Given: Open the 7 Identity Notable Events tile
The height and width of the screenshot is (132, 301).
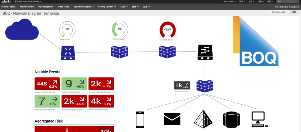Looking at the screenshot, I should [x=47, y=101].
